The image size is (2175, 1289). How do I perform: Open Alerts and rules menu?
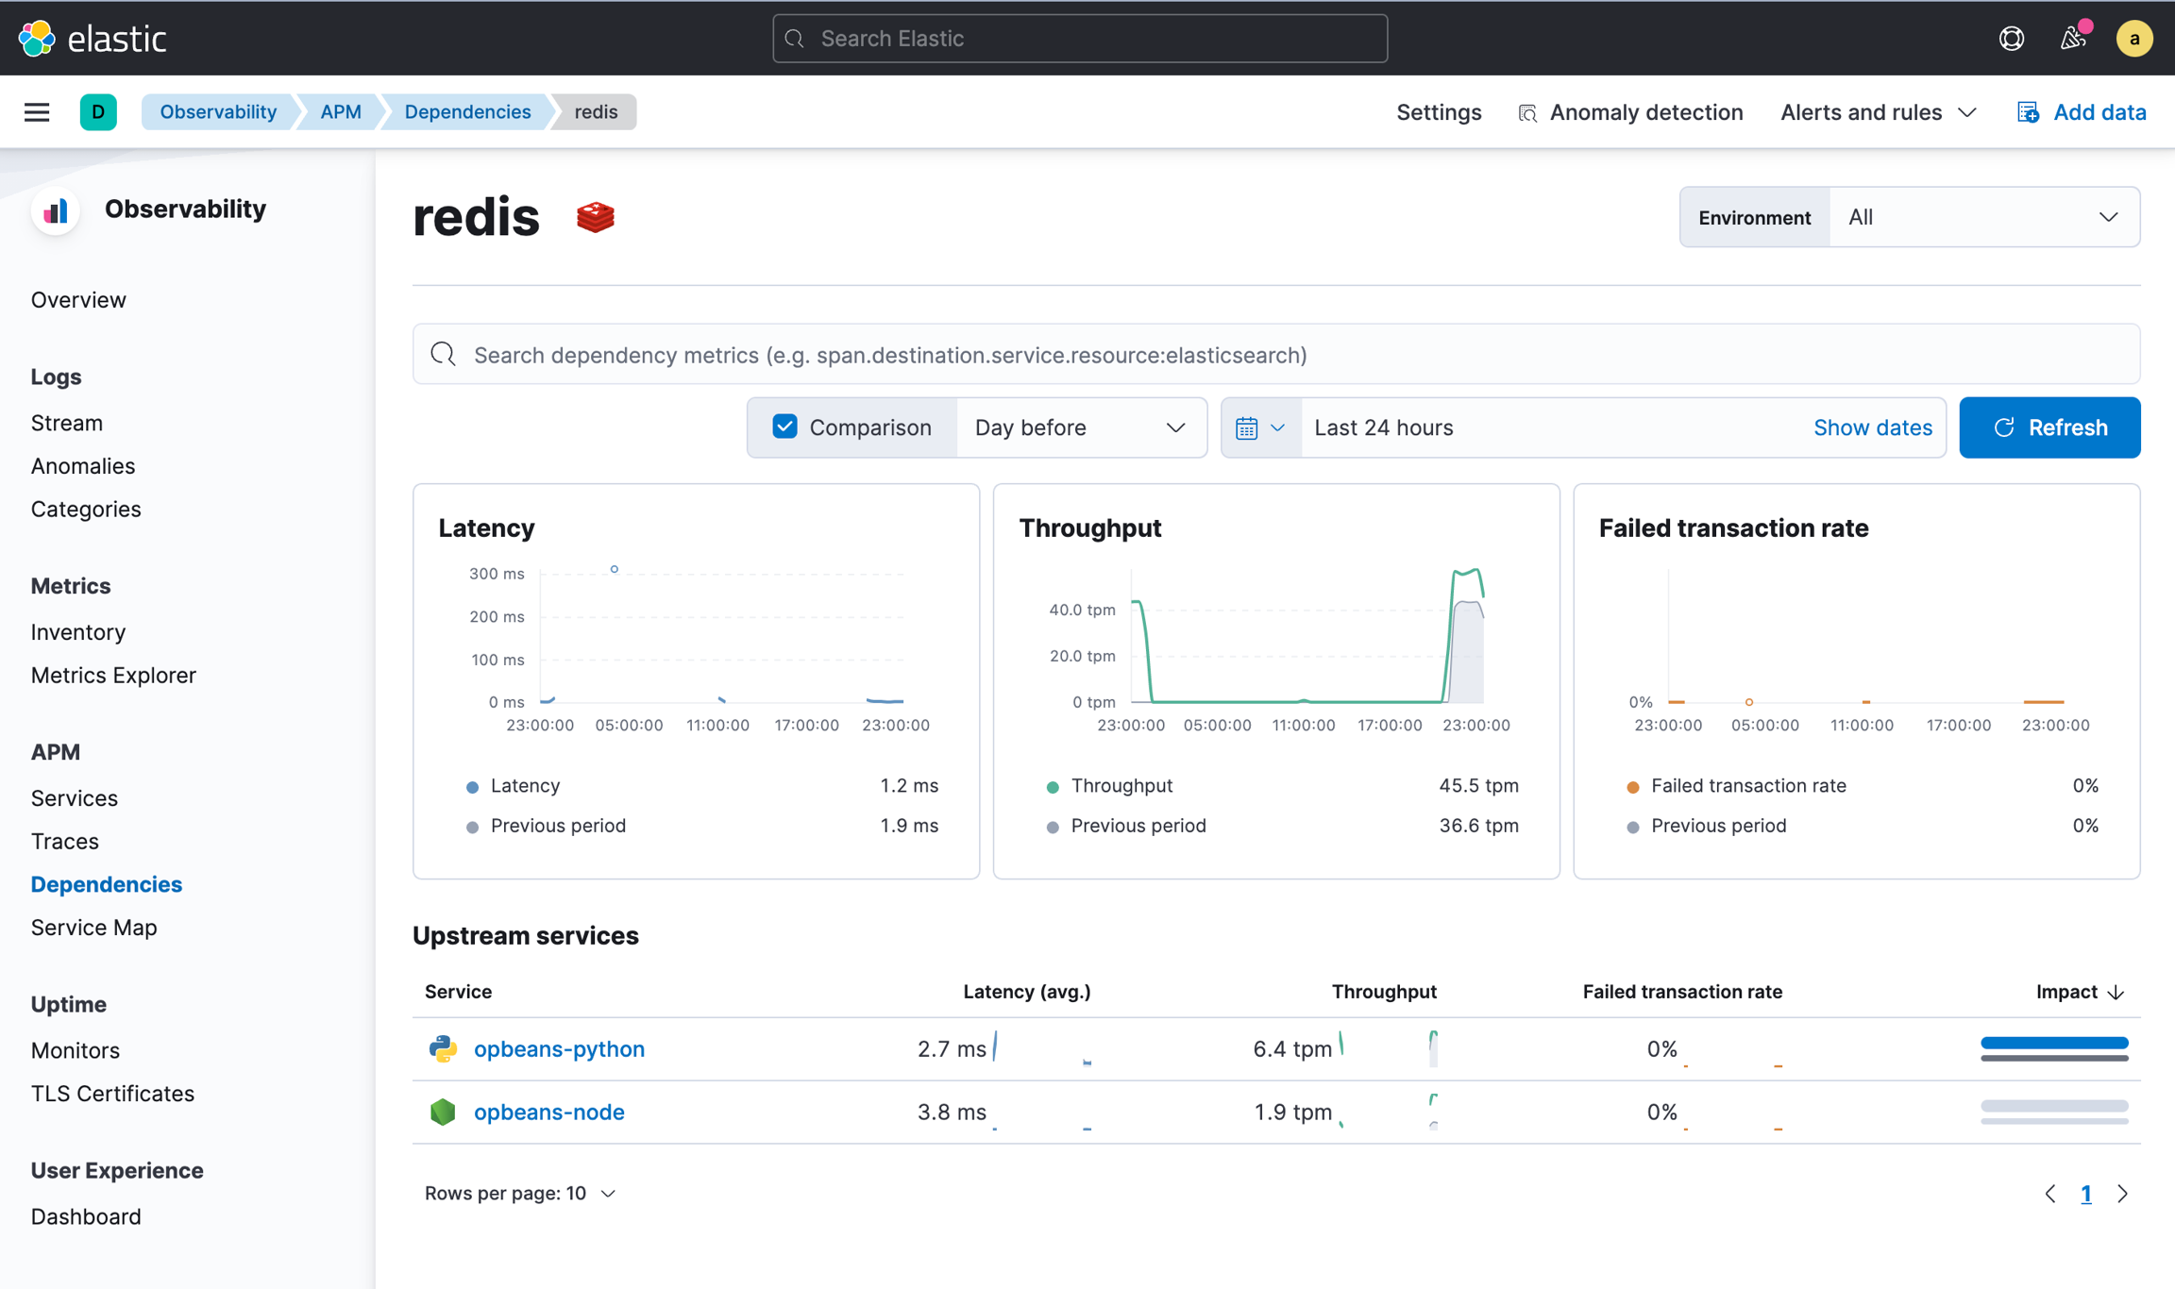coord(1878,112)
